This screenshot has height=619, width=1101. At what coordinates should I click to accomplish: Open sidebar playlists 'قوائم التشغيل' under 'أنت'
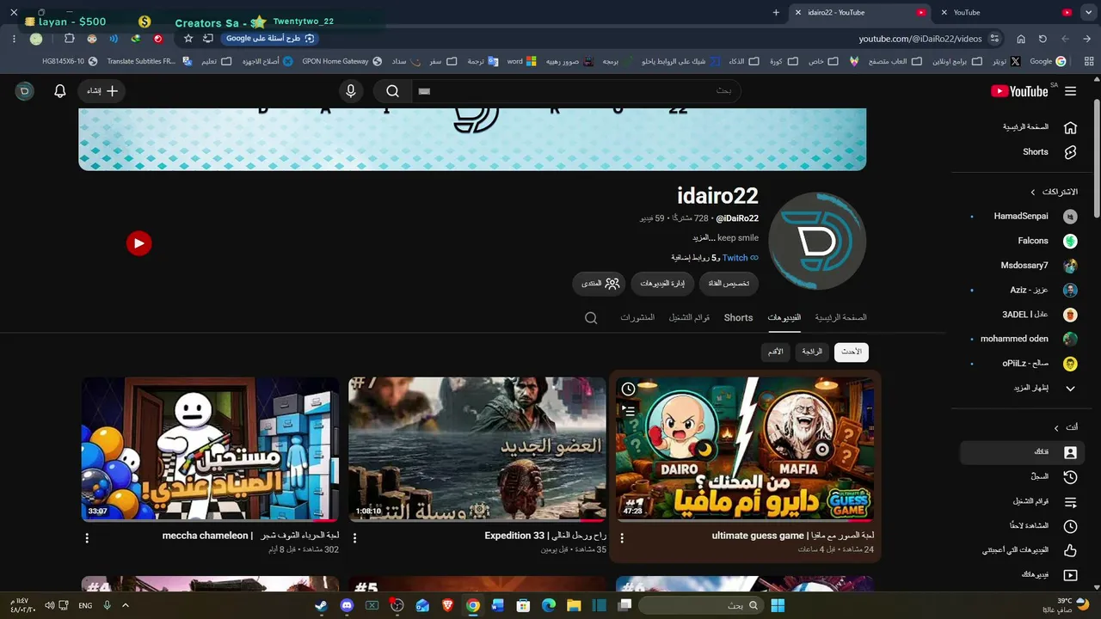[1024, 501]
